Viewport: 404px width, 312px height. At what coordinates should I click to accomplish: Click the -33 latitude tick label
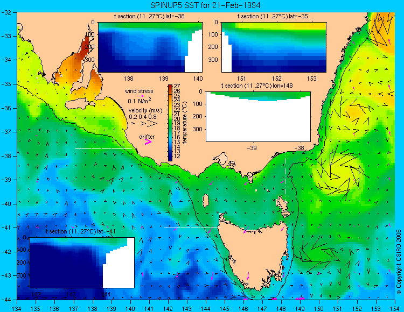point(5,36)
